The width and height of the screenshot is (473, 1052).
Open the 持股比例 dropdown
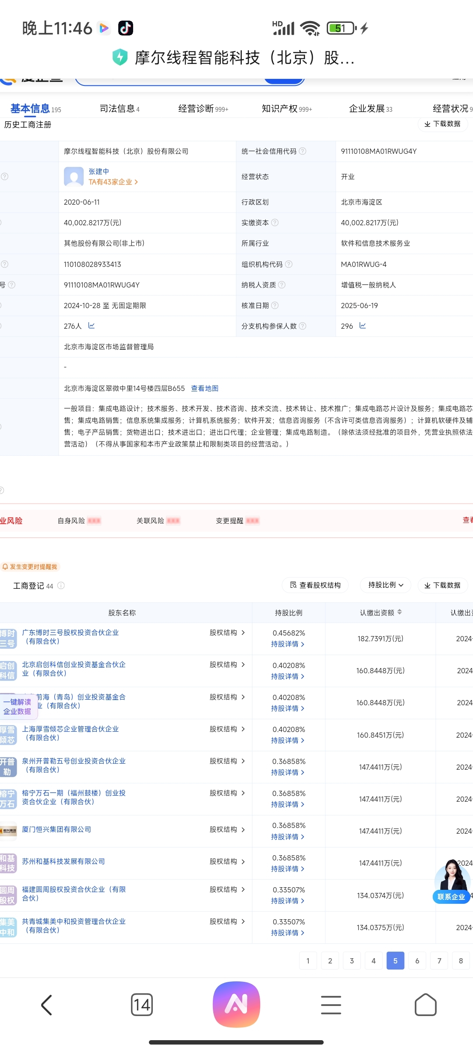point(385,585)
